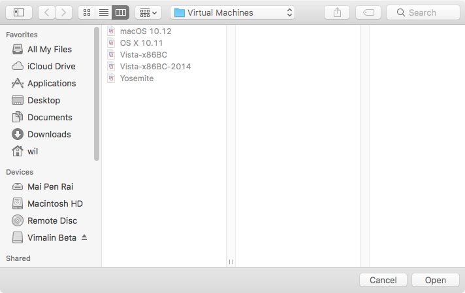Click the Applications sidebar icon

[18, 84]
